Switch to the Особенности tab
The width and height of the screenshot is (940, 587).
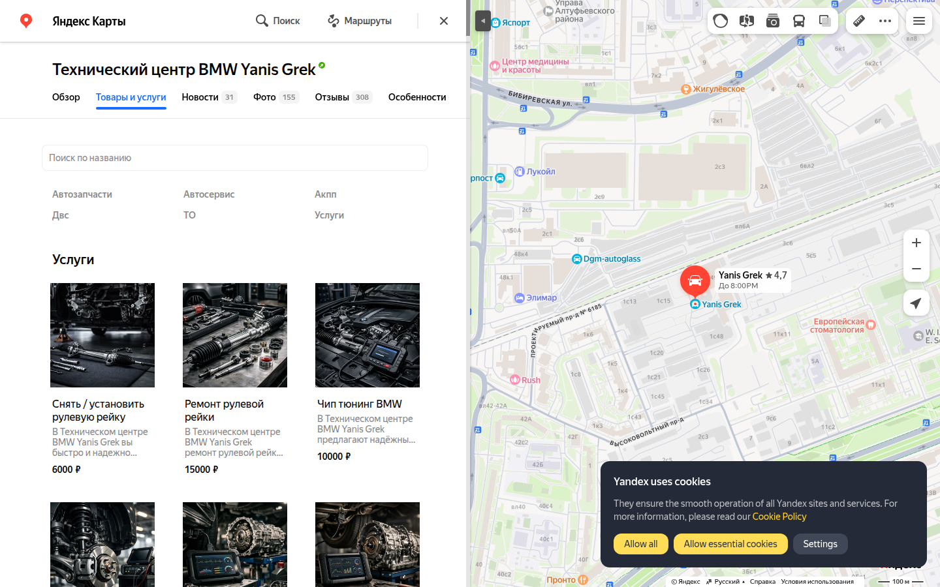(x=417, y=97)
